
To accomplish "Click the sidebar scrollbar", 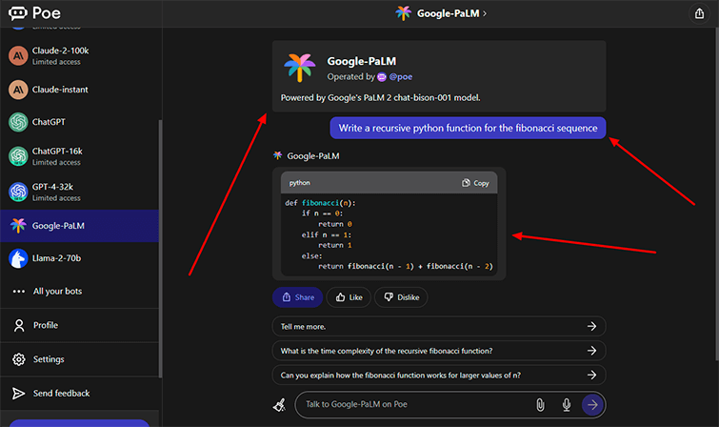I will pyautogui.click(x=160, y=248).
